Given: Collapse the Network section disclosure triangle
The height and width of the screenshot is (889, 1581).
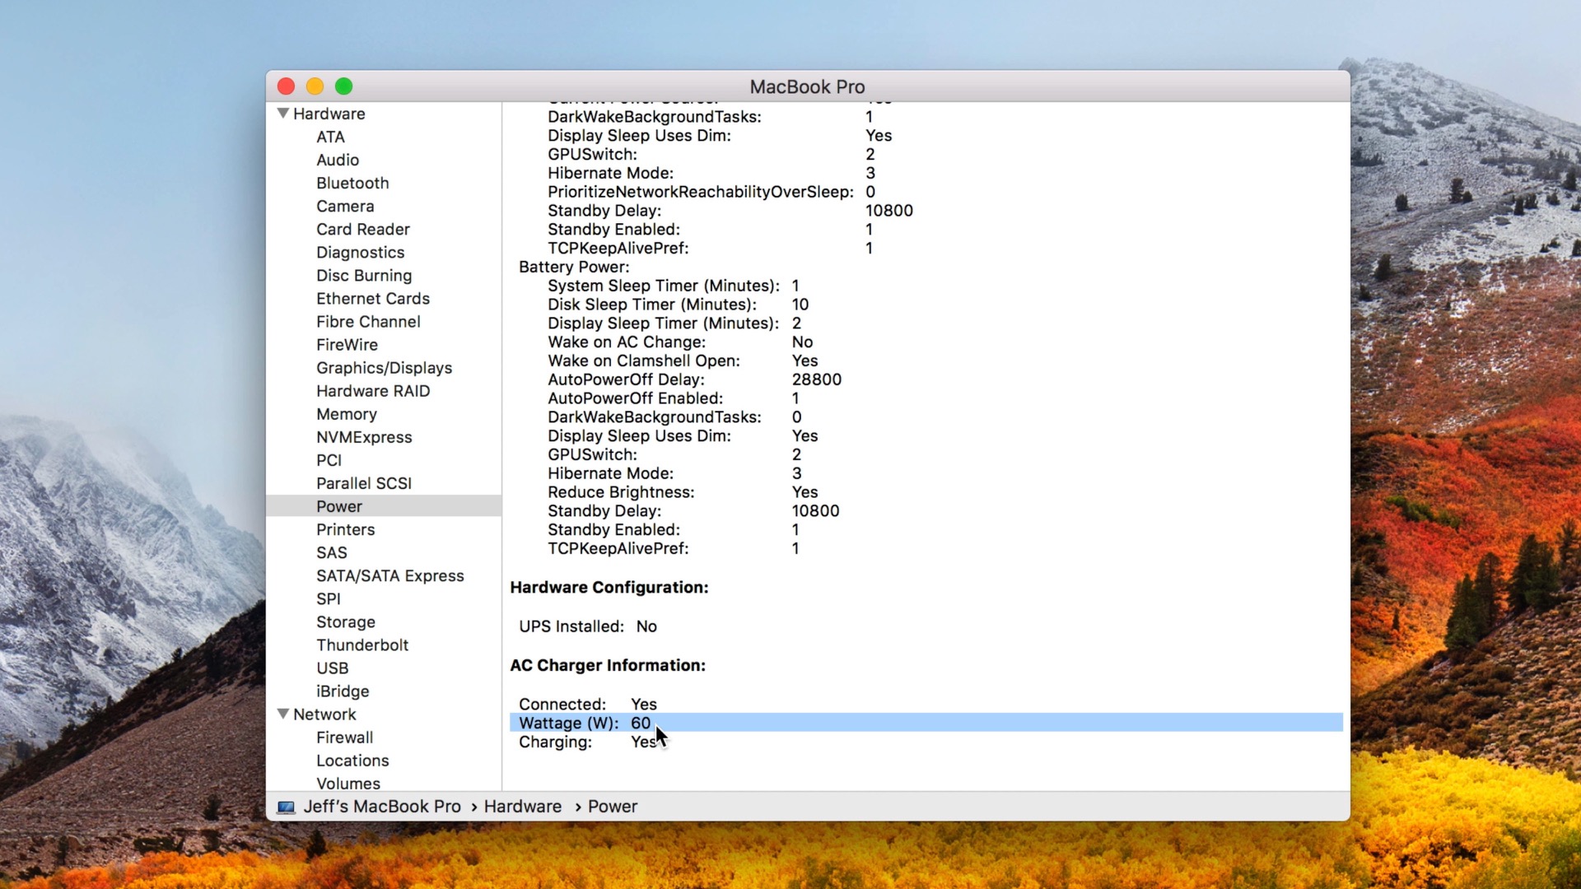Looking at the screenshot, I should pyautogui.click(x=283, y=714).
